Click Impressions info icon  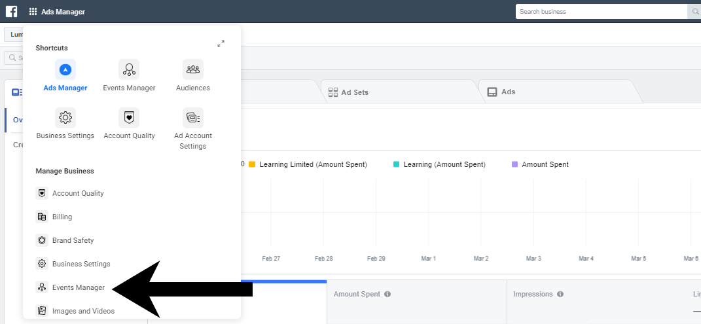coord(560,294)
